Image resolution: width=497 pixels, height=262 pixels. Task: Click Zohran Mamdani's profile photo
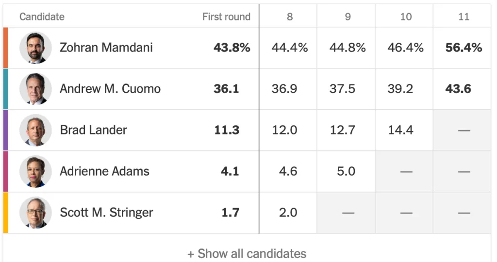[35, 48]
